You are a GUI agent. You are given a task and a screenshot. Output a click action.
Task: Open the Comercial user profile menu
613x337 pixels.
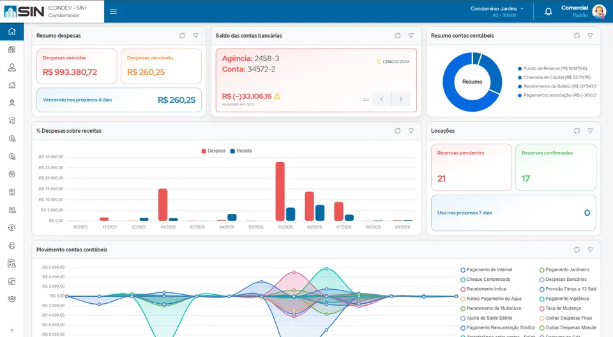(583, 11)
